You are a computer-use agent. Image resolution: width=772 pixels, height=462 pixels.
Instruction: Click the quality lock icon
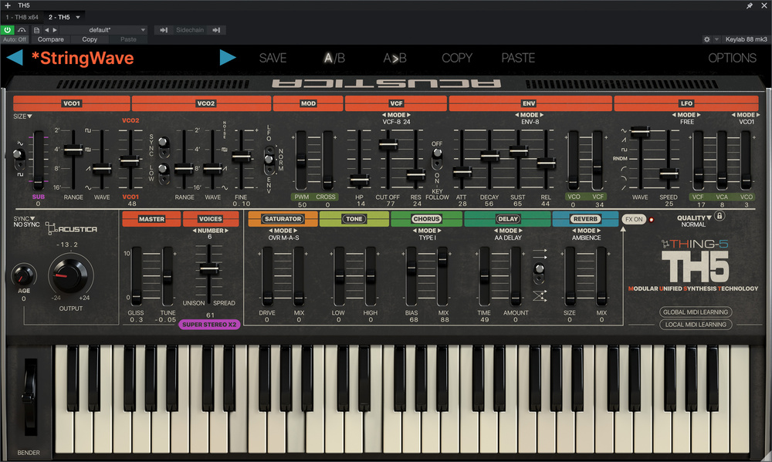pos(720,218)
